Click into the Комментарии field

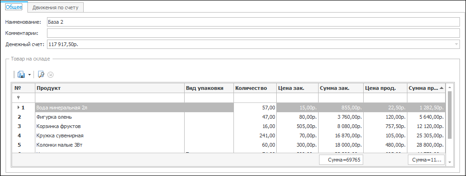tap(253, 33)
